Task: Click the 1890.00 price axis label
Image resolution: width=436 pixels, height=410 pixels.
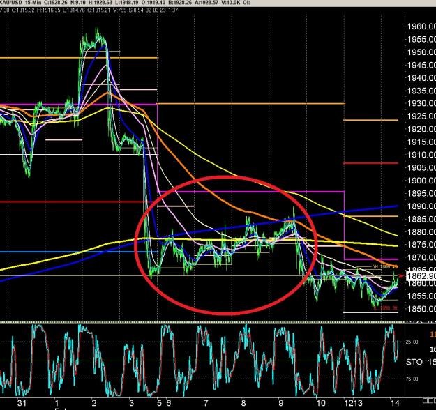Action: (x=421, y=206)
